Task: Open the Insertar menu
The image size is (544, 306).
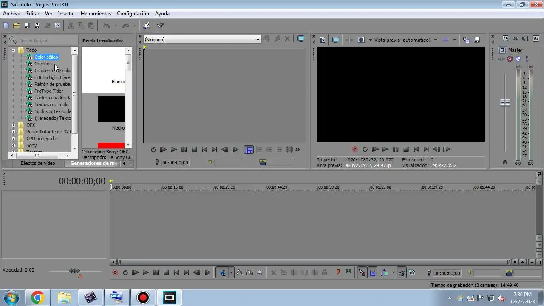Action: click(66, 14)
